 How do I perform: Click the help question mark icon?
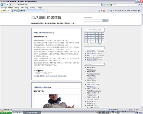coord(139,11)
